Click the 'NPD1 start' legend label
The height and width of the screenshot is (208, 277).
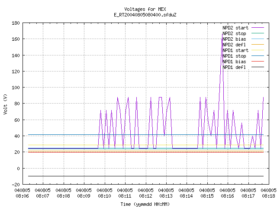(235, 50)
